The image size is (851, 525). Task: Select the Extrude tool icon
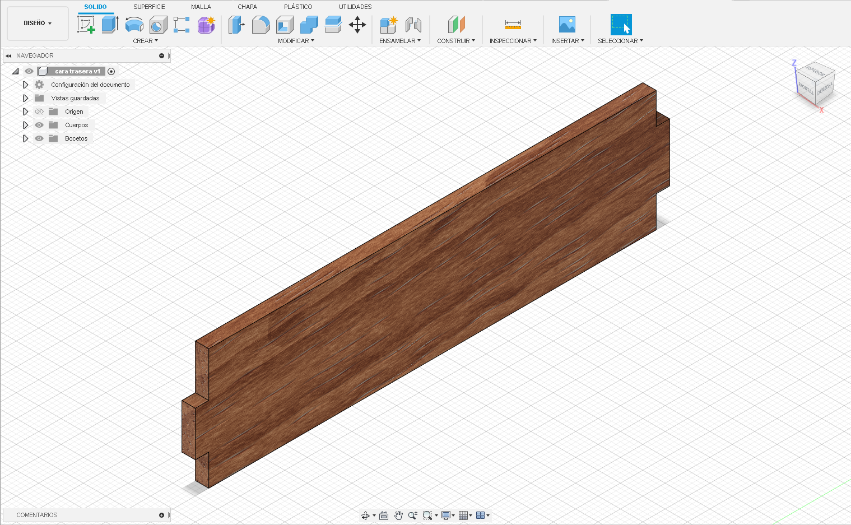click(x=110, y=25)
